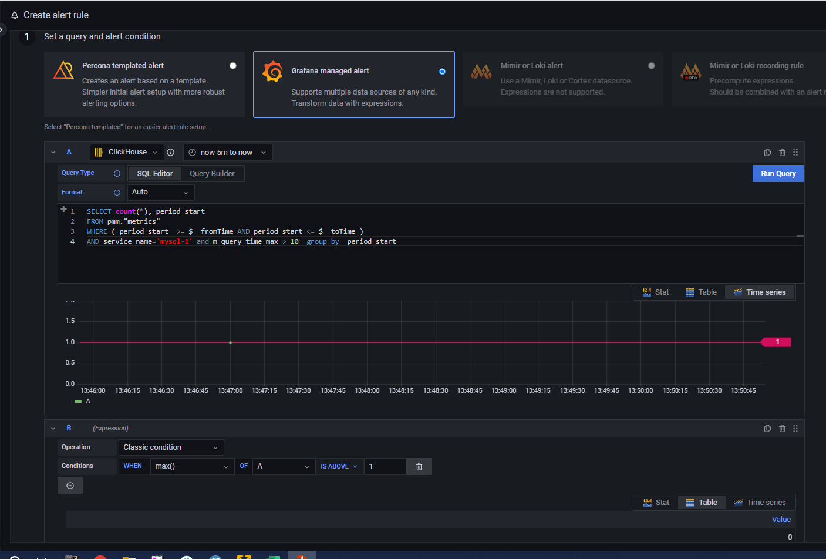Click the active highlighted app on the taskbar

pos(302,555)
